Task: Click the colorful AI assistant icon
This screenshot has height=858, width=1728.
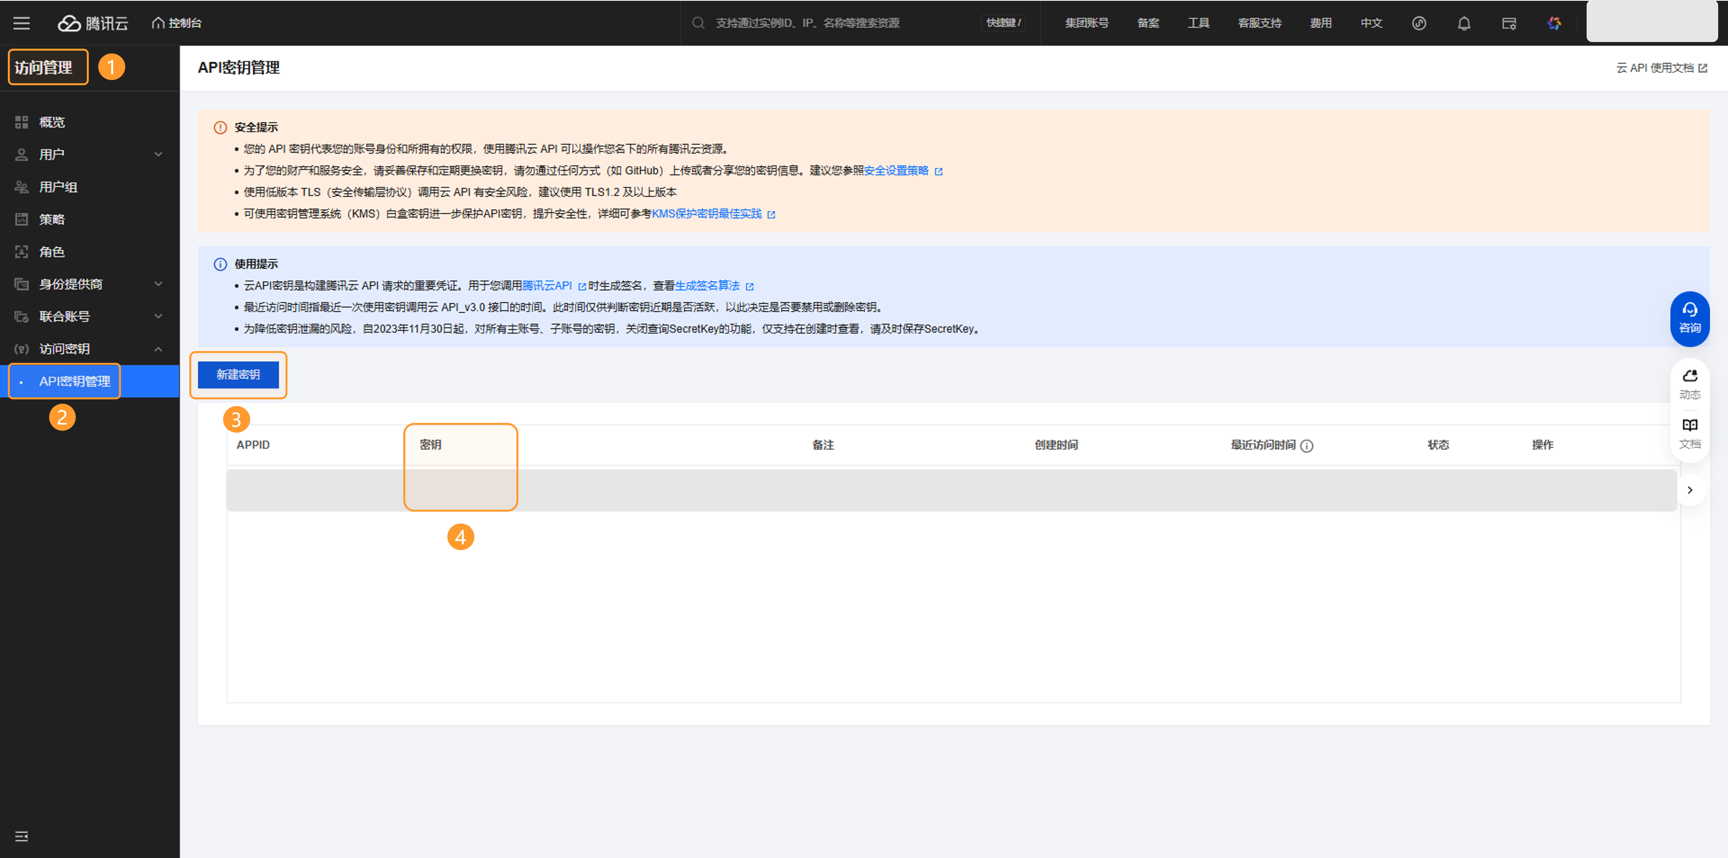Action: 1554,24
